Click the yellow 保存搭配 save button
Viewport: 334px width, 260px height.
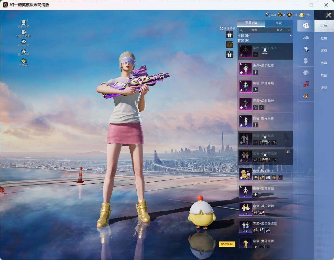click(227, 244)
